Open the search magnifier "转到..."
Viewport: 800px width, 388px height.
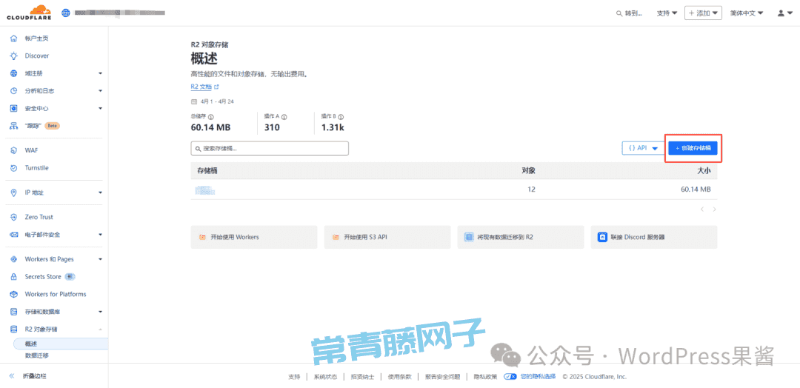[630, 13]
